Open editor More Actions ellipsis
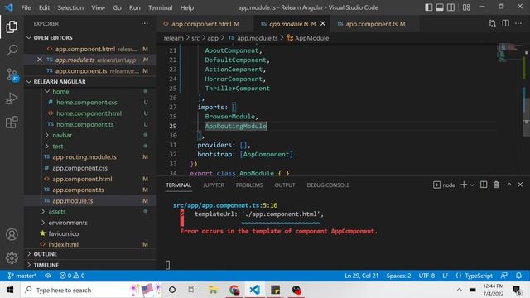This screenshot has width=530, height=298. [518, 23]
